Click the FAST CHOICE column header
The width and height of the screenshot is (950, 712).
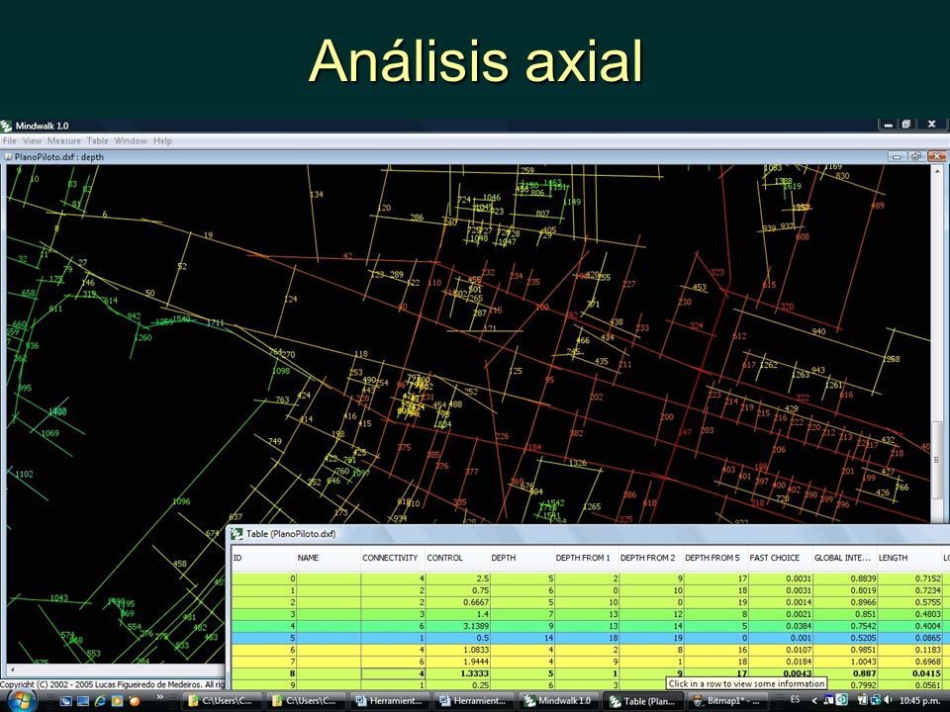coord(780,558)
